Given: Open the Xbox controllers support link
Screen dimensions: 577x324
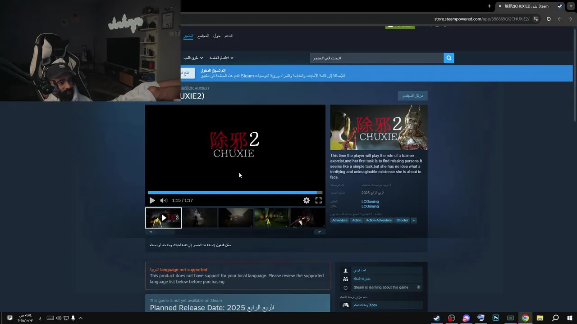Looking at the screenshot, I should point(366,305).
